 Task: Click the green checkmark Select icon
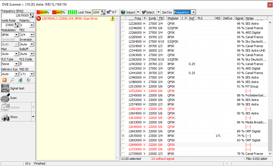coord(144,12)
